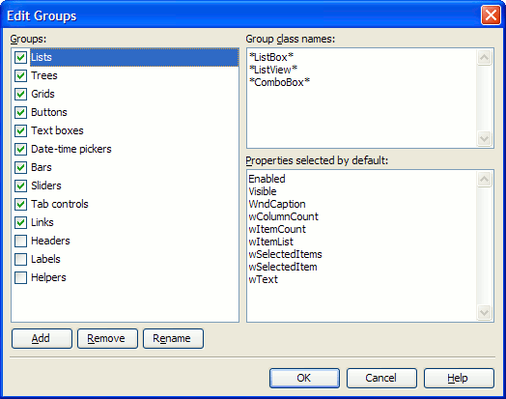Toggle the Grids checkbox off

click(x=20, y=95)
